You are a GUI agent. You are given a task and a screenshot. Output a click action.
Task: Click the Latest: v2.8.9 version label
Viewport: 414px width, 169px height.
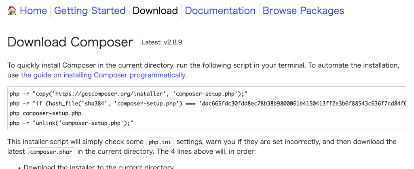[x=162, y=42]
